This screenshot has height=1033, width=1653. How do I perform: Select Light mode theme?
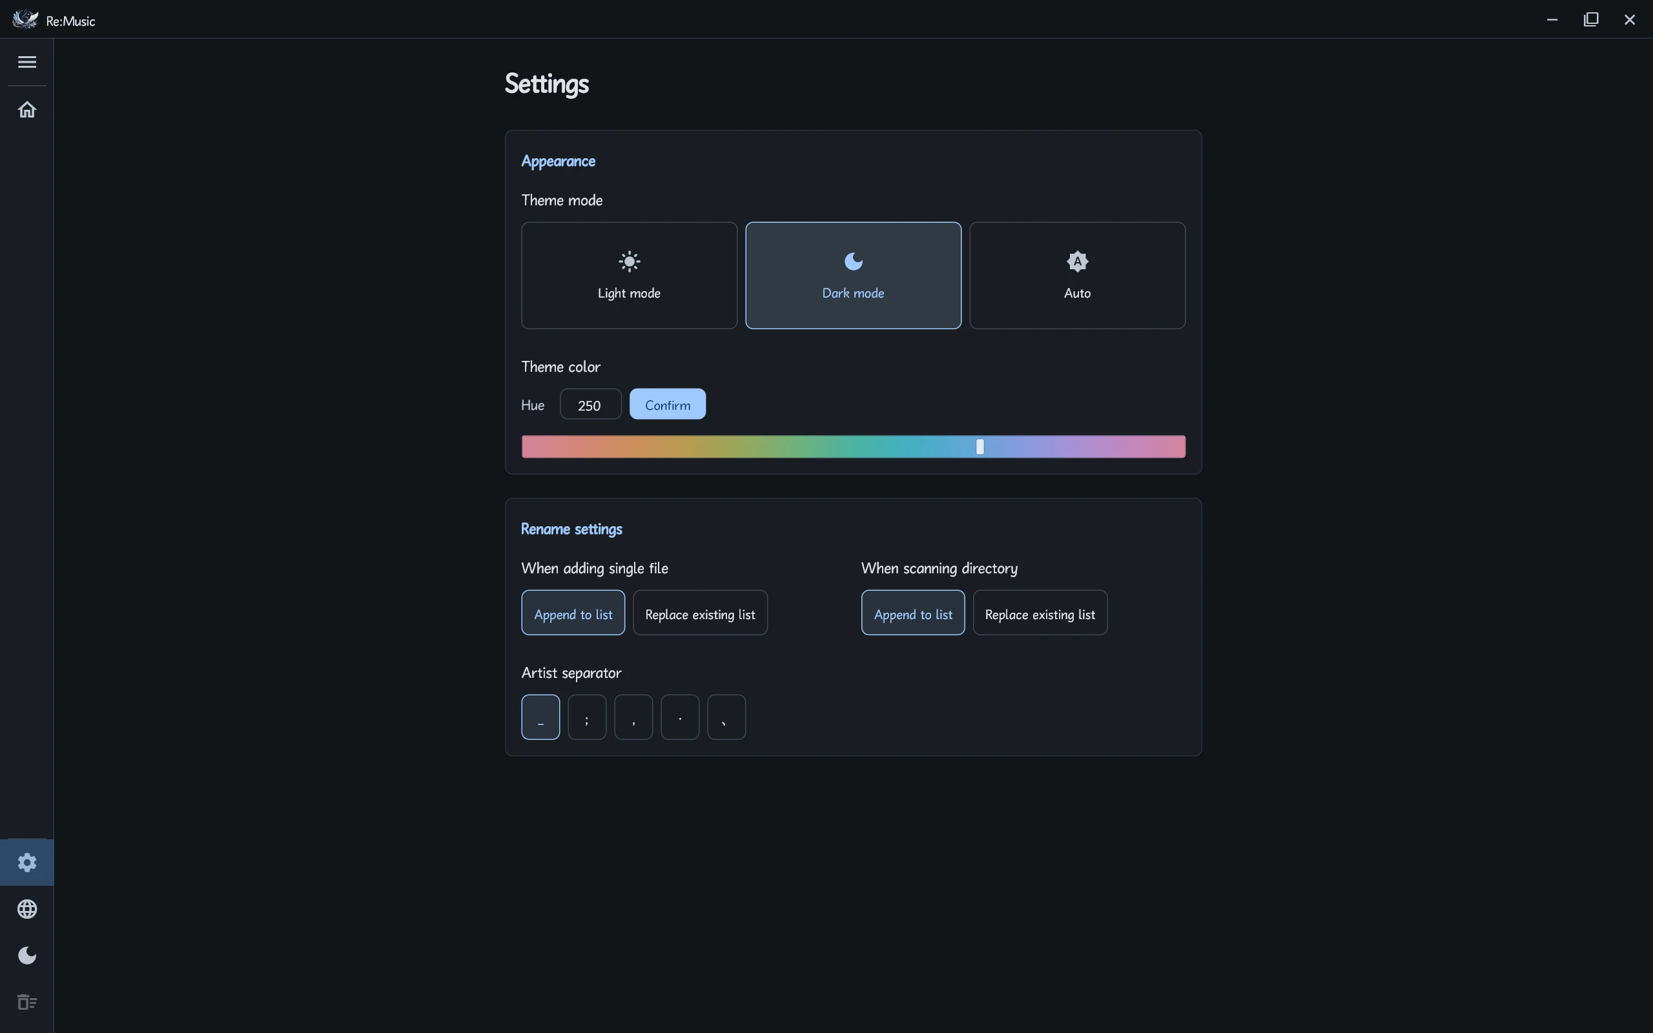629,275
